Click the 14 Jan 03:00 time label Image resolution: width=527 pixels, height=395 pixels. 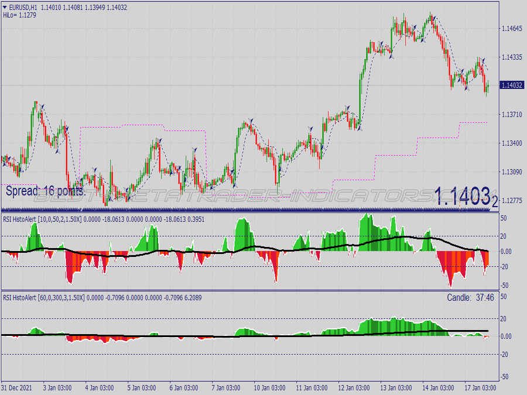click(438, 388)
